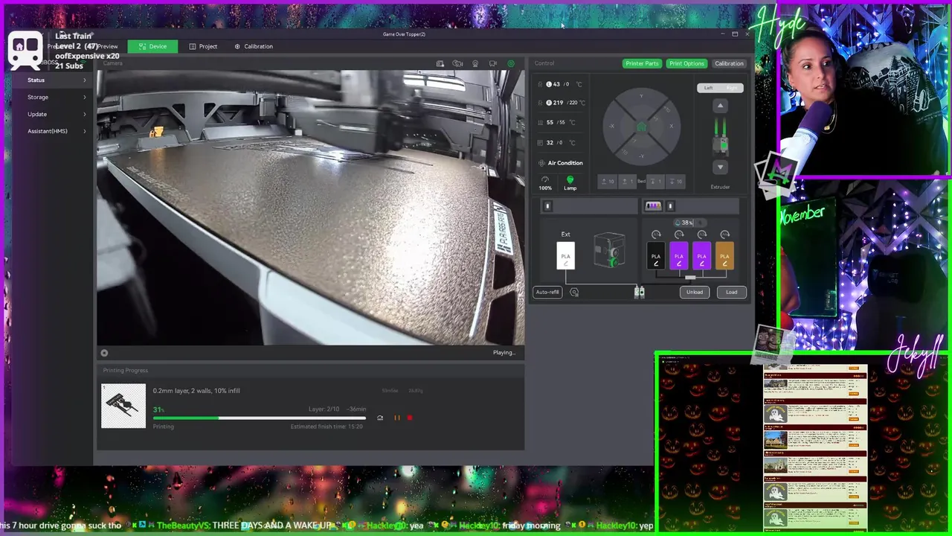Select the white Ext PLA spool
The width and height of the screenshot is (952, 536).
pyautogui.click(x=566, y=256)
